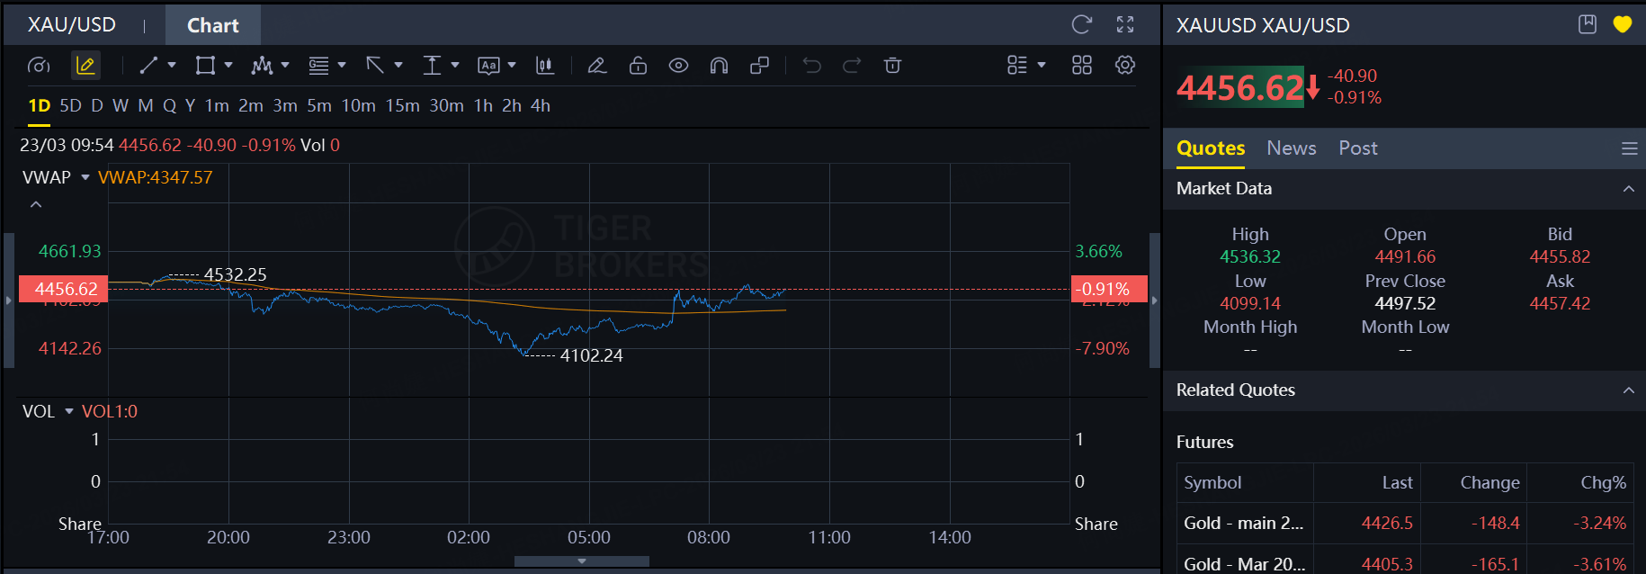
Task: Toggle drawing visibility eye icon
Action: pos(678,65)
